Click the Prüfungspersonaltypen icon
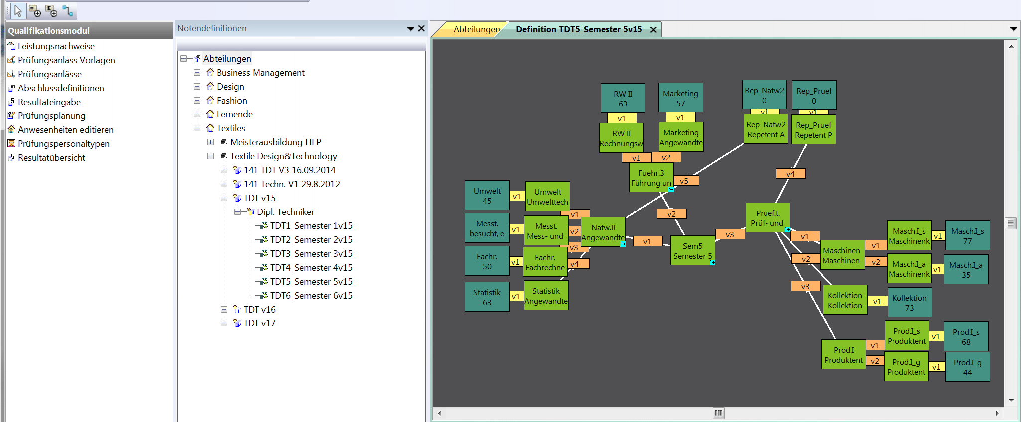This screenshot has height=422, width=1021. click(11, 143)
